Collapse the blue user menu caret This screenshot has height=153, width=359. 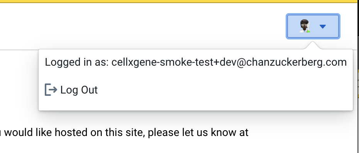pyautogui.click(x=323, y=27)
